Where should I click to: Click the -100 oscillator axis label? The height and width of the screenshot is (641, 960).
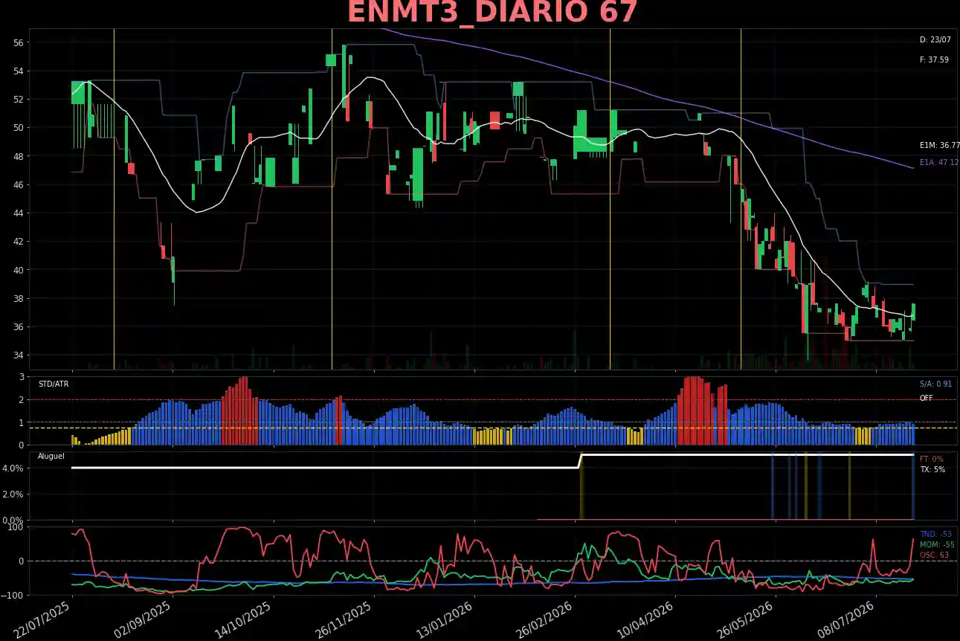tap(13, 596)
